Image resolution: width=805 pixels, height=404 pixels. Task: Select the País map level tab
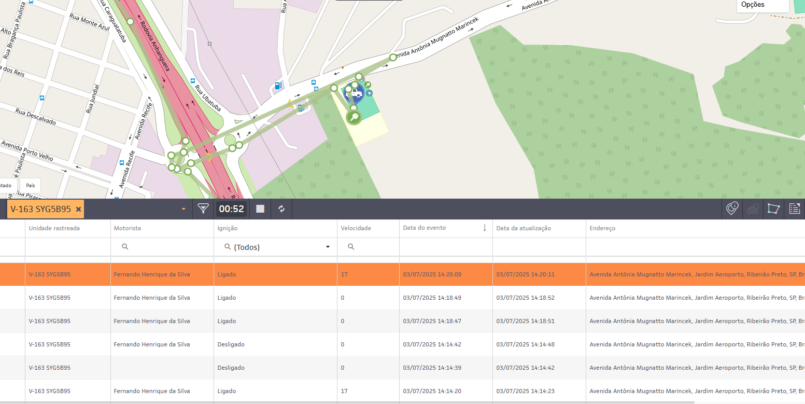pyautogui.click(x=31, y=186)
